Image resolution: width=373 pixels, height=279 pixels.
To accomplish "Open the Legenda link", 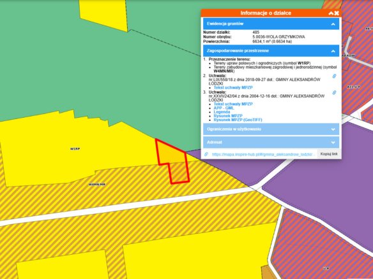I will [222, 111].
